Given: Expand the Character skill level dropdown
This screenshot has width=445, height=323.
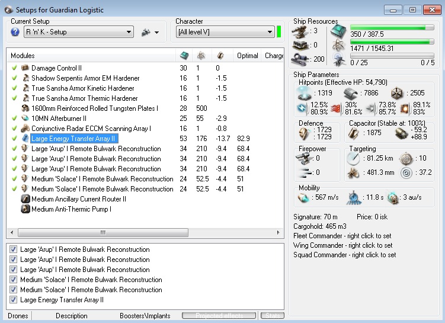Looking at the screenshot, I should coord(270,32).
